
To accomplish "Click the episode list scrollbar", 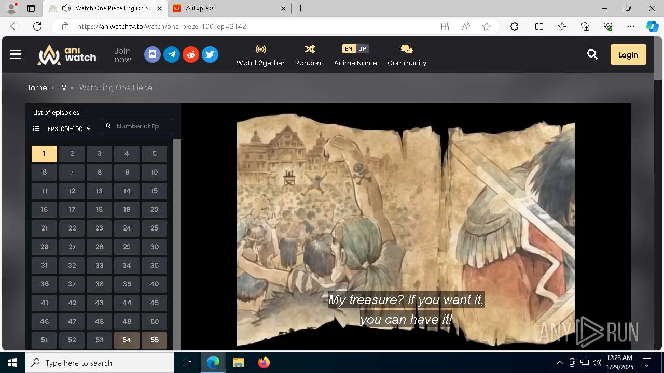I will (177, 243).
